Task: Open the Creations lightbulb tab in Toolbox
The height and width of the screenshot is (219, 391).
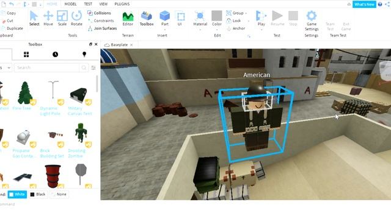Action: coord(84,54)
